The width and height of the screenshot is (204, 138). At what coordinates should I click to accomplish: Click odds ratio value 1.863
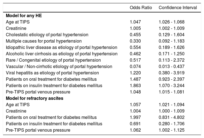click(135, 85)
